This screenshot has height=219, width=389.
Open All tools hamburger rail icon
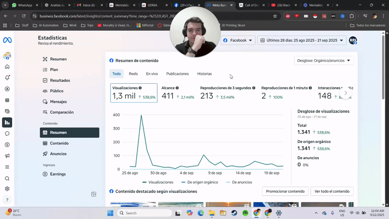coord(7,167)
